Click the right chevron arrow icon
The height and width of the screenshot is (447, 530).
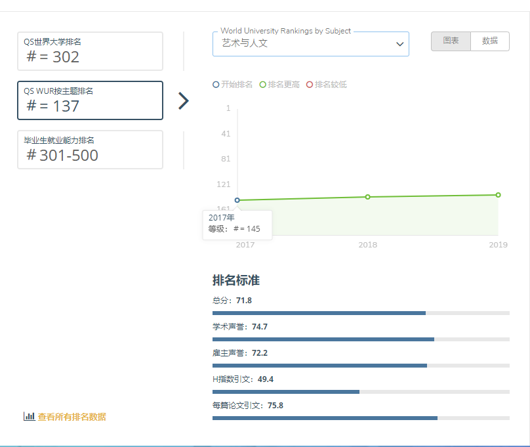184,100
